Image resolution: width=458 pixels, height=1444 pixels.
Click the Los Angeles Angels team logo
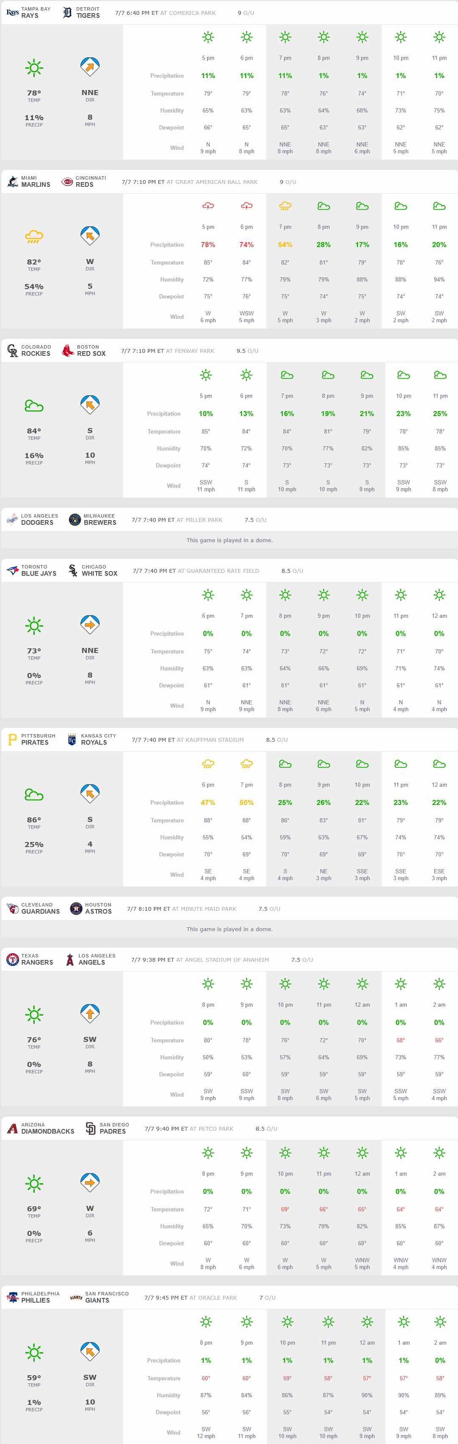70,960
